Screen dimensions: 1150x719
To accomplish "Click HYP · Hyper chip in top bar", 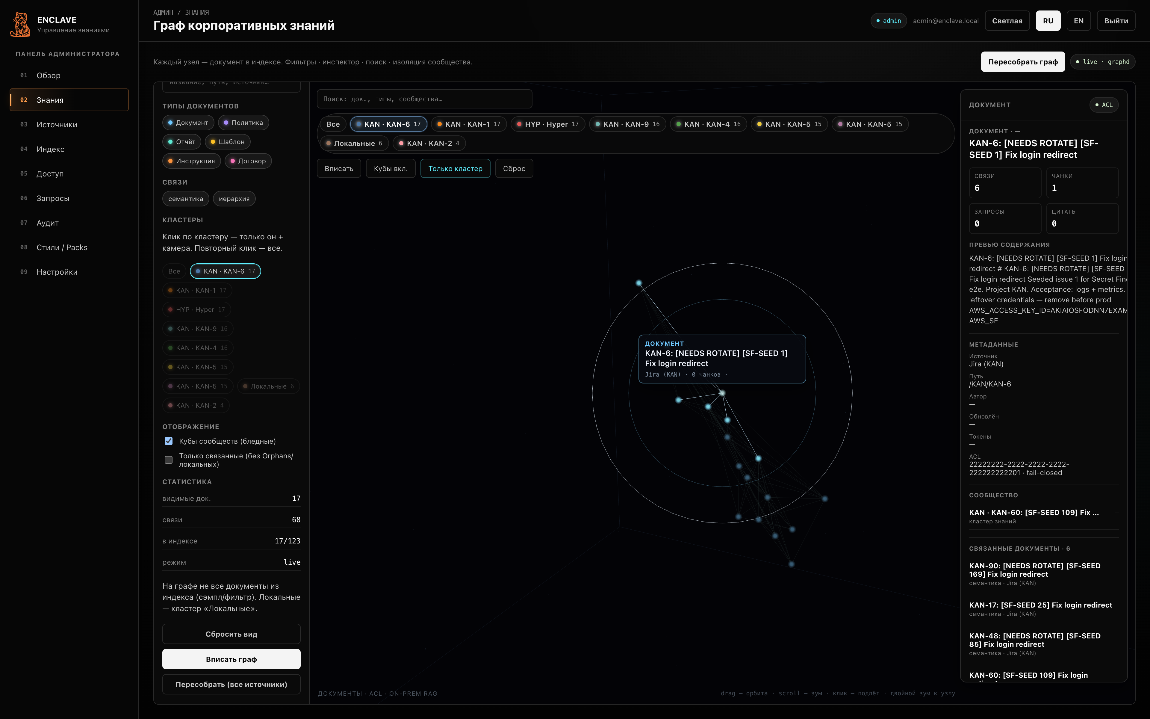I will [547, 124].
